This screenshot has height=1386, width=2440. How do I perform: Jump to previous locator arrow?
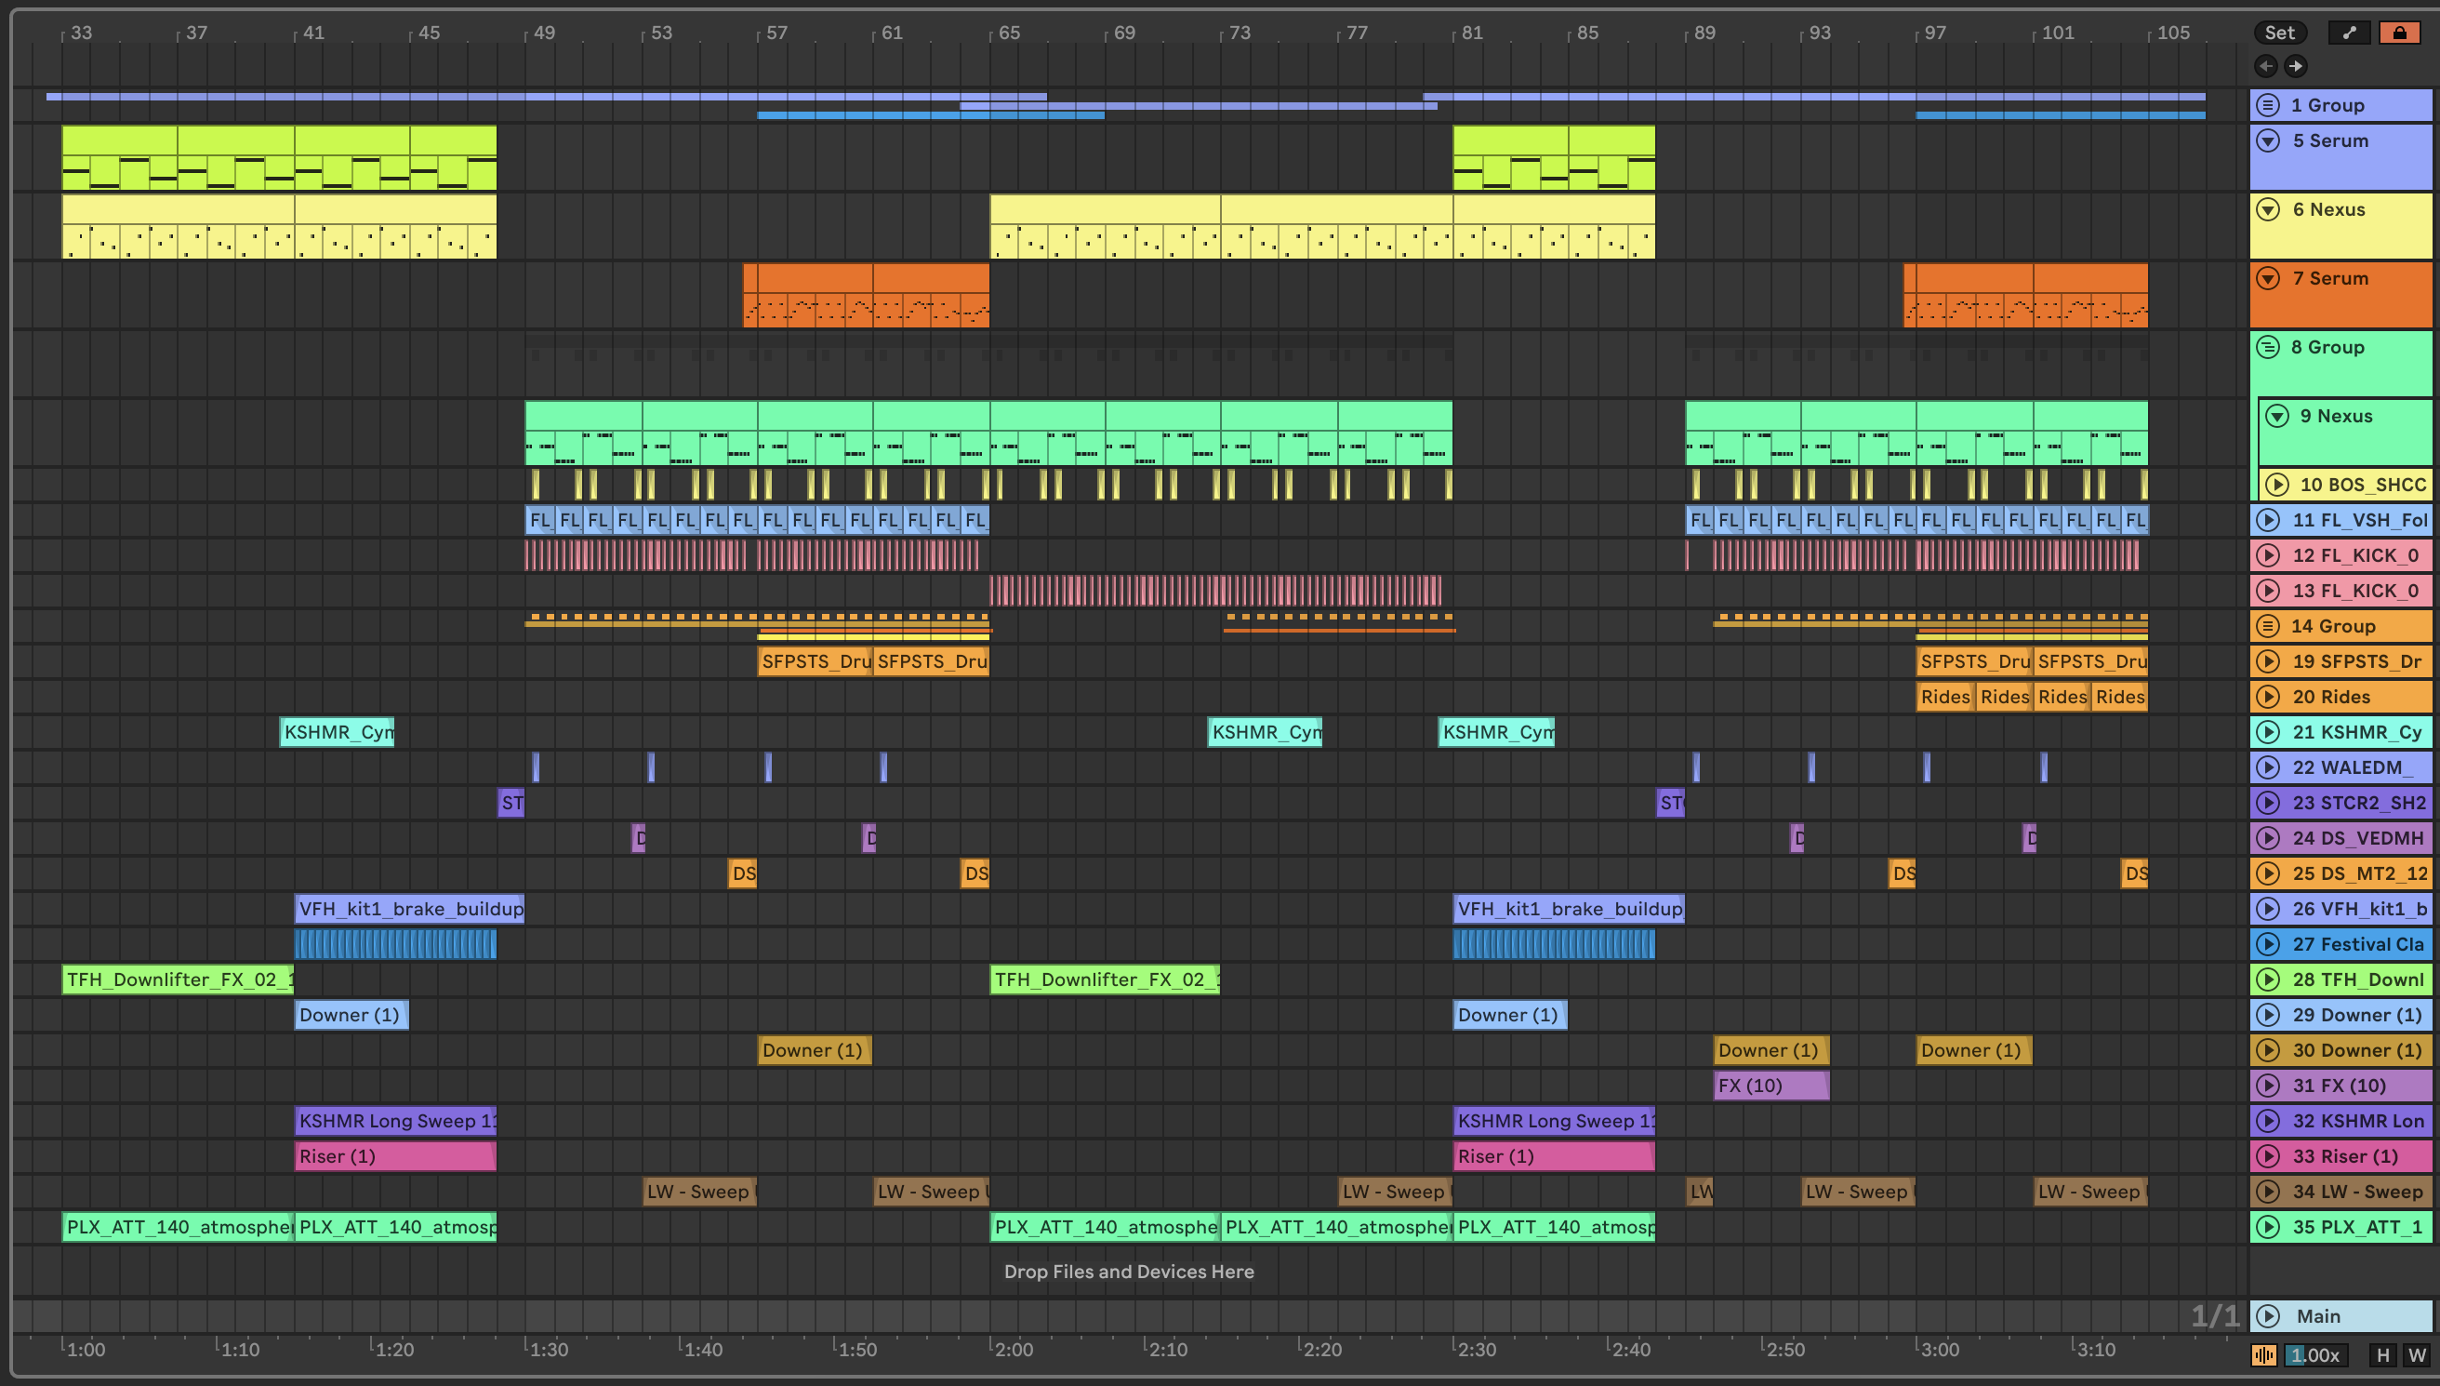(x=2266, y=66)
